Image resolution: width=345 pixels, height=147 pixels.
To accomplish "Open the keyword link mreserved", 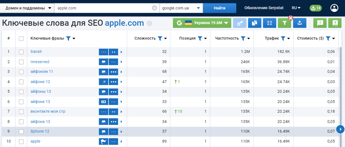I will coord(40,61).
